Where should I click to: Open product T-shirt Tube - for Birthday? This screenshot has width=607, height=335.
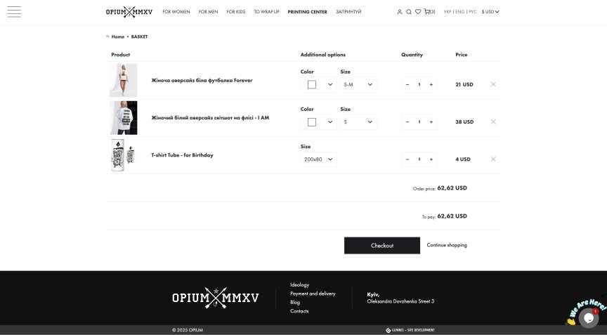click(182, 155)
